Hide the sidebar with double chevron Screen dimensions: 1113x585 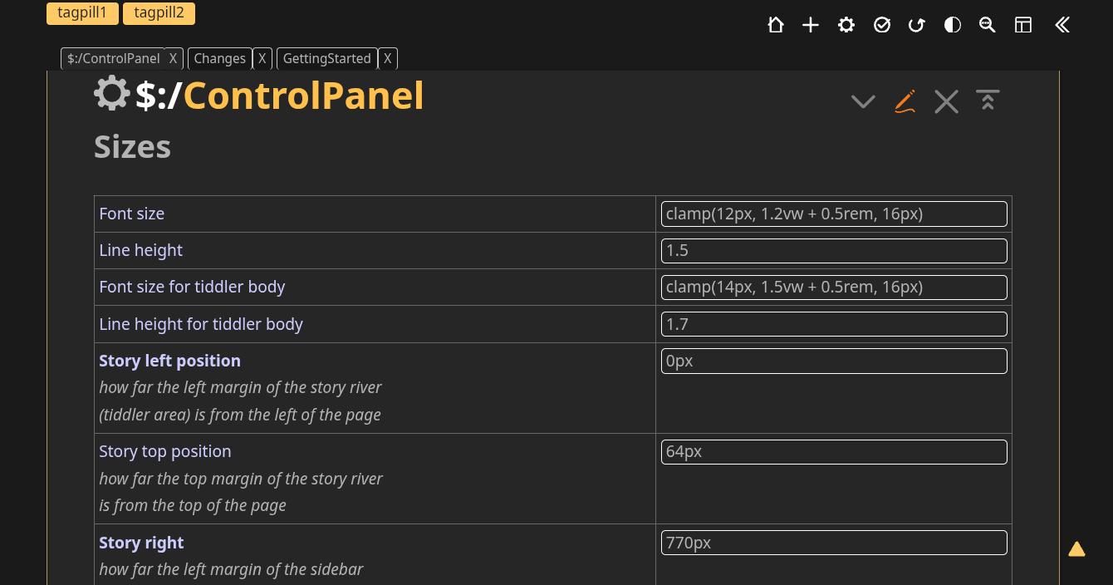click(1062, 25)
